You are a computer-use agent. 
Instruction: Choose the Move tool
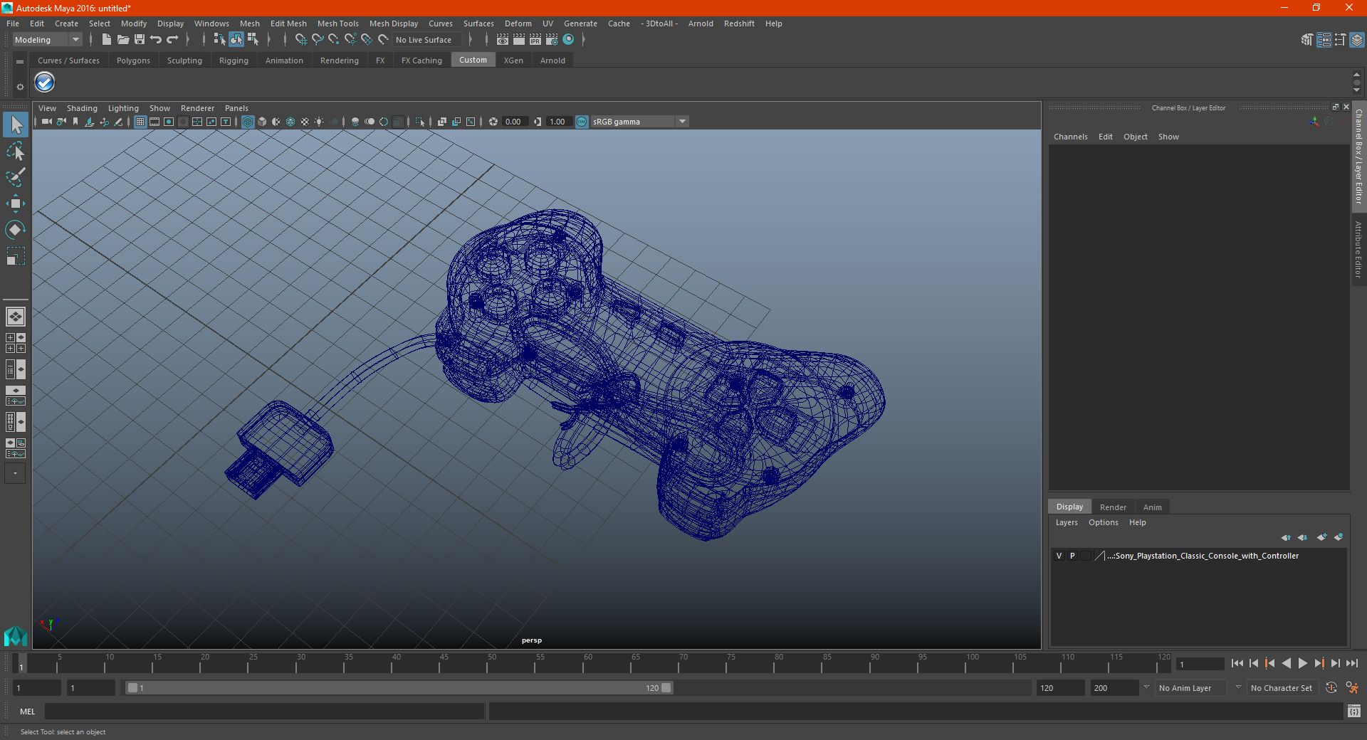(16, 203)
